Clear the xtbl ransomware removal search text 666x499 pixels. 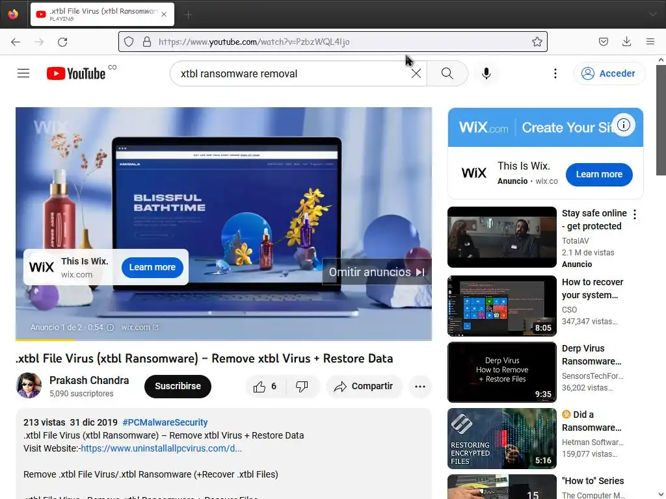[x=416, y=73]
